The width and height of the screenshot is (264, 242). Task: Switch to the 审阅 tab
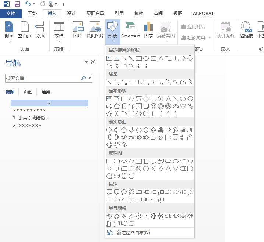point(158,14)
